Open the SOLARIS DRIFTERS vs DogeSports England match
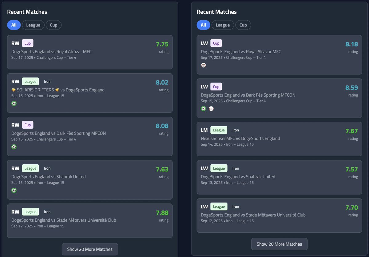 (x=90, y=93)
